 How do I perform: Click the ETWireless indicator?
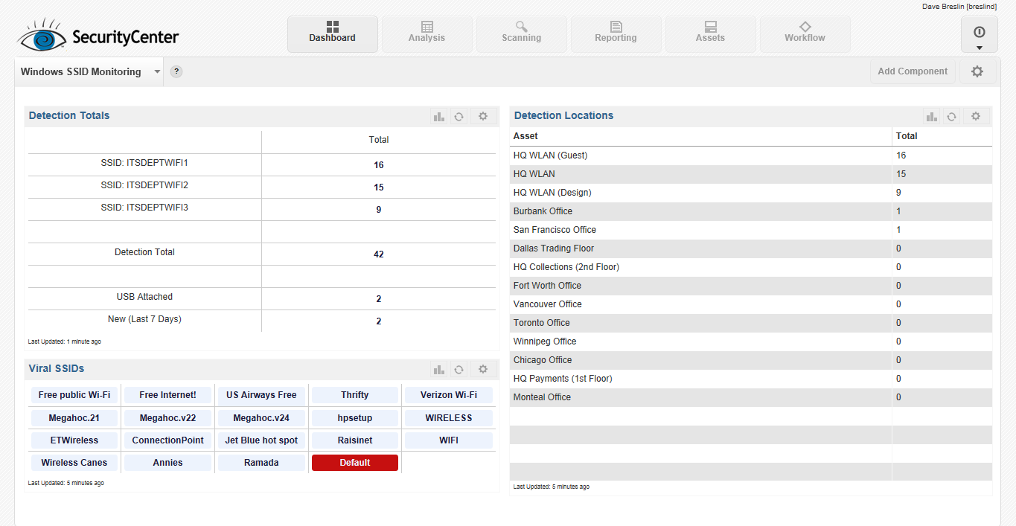click(74, 440)
